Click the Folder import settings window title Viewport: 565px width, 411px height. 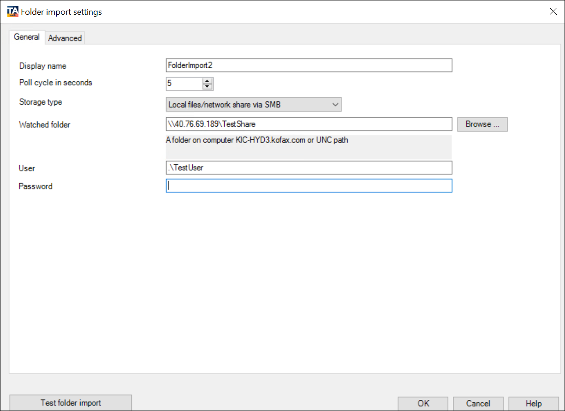point(61,12)
